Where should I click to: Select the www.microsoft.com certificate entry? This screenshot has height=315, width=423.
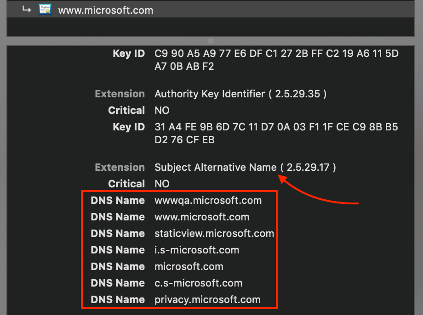point(105,10)
